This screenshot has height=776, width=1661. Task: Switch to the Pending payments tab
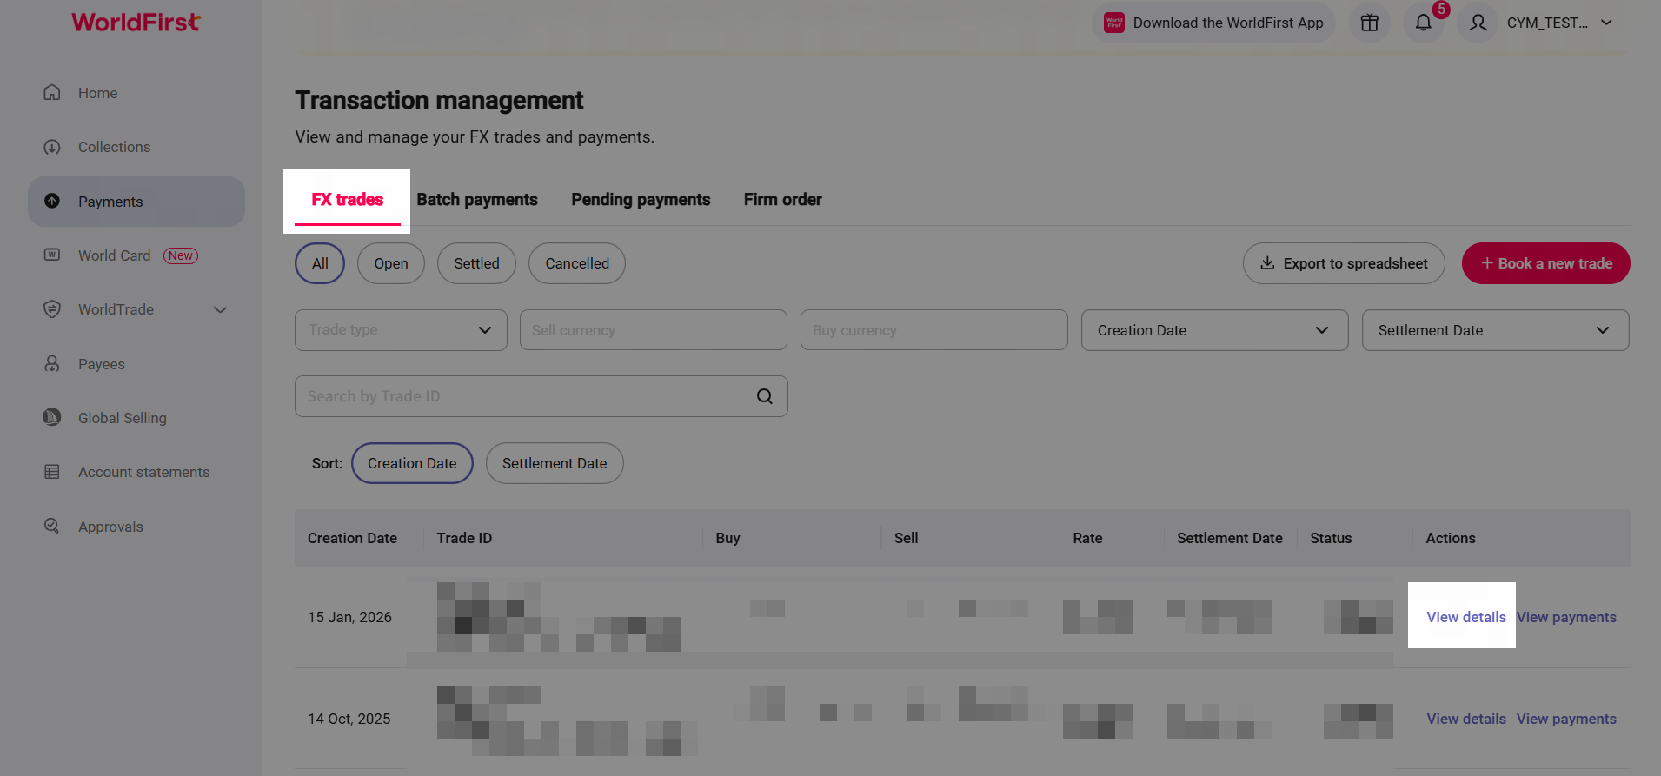coord(641,200)
